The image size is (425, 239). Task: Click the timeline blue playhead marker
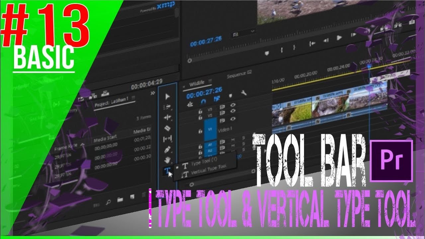[370, 66]
